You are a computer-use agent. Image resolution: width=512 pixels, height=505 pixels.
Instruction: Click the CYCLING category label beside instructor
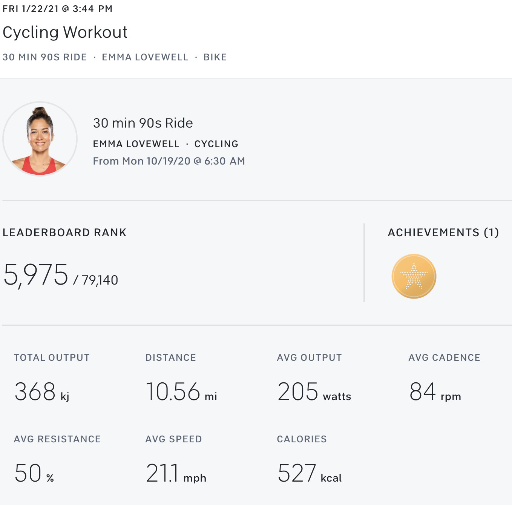pyautogui.click(x=216, y=144)
